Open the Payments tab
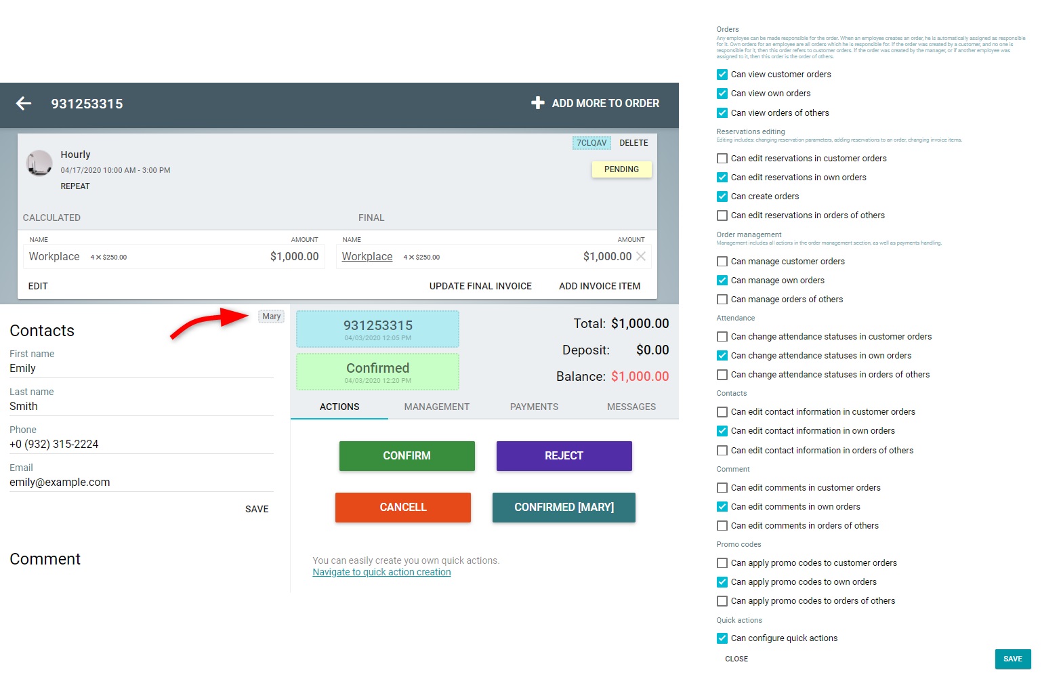Image resolution: width=1061 pixels, height=698 pixels. (x=534, y=407)
